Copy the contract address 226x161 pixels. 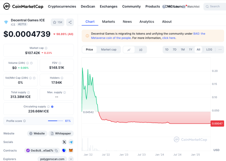tap(56, 151)
